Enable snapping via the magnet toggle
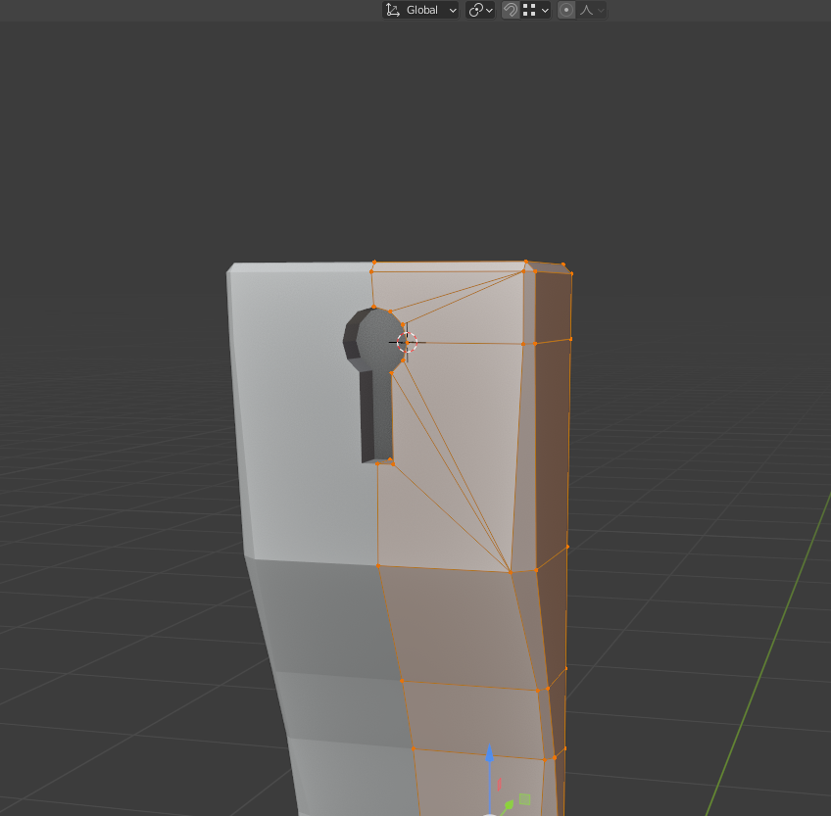Screen dimensions: 831x816 [510, 10]
